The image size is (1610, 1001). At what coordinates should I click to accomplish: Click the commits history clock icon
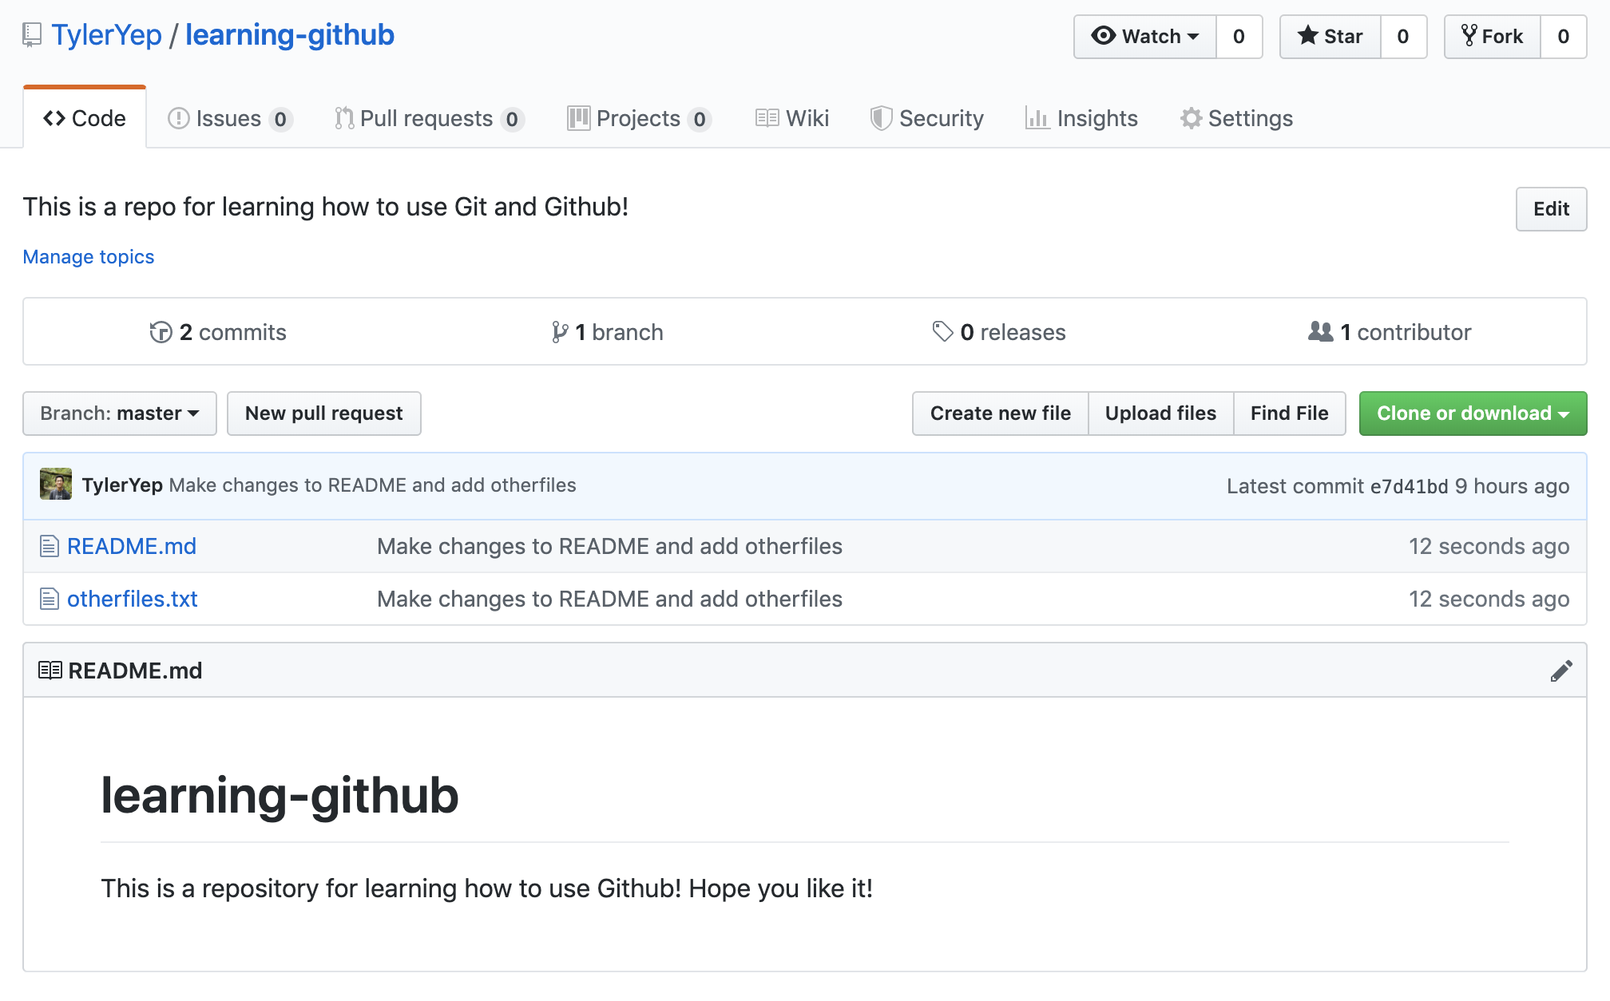pos(161,332)
